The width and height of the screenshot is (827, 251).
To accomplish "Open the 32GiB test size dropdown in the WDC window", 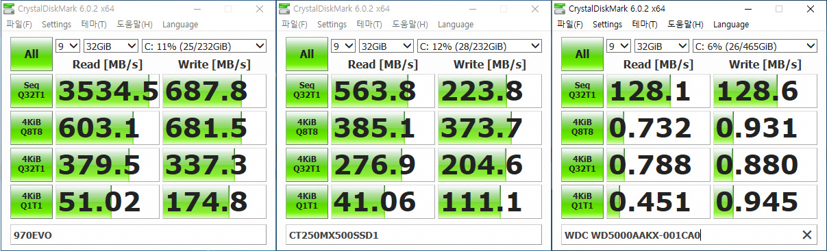I will click(661, 47).
